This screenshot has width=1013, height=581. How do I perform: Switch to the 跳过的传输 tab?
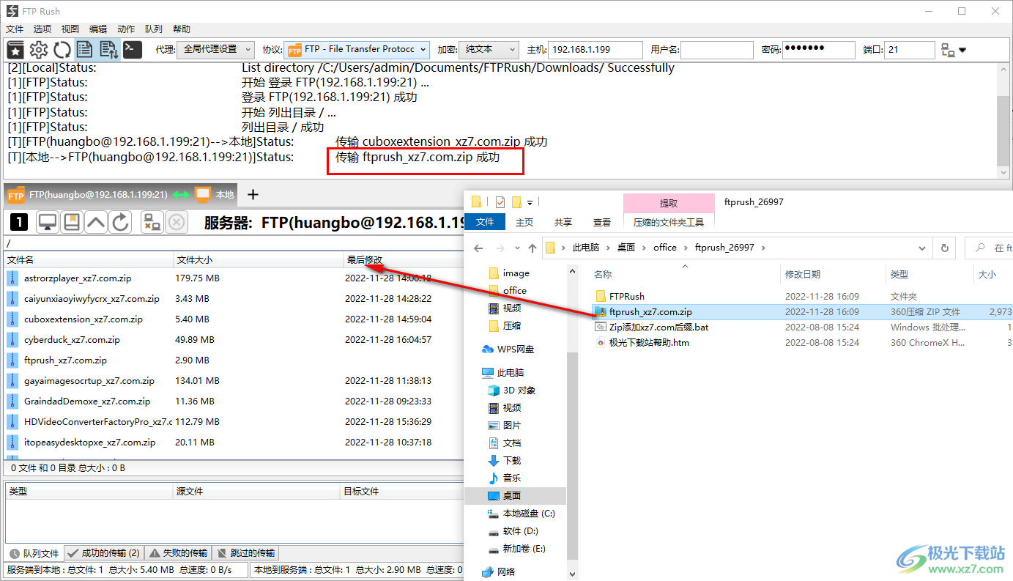[x=245, y=553]
